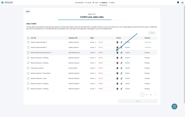The image size is (185, 117).
Task: Tick checkbox for $17.50 Machine Operator 2, Molding
Action: [x=28, y=58]
